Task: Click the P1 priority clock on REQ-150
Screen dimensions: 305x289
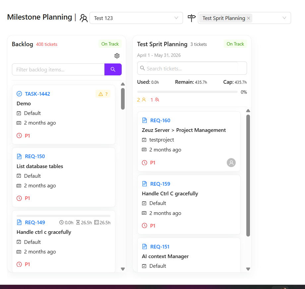Action: tap(19, 198)
